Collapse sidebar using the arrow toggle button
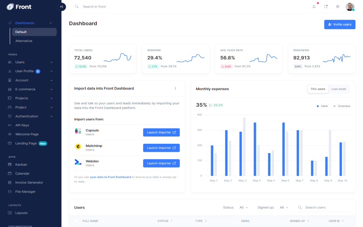This screenshot has width=363, height=227. (x=61, y=6)
